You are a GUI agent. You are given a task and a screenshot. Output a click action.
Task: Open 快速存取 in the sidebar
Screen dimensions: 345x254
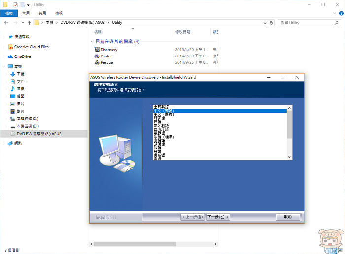click(22, 37)
